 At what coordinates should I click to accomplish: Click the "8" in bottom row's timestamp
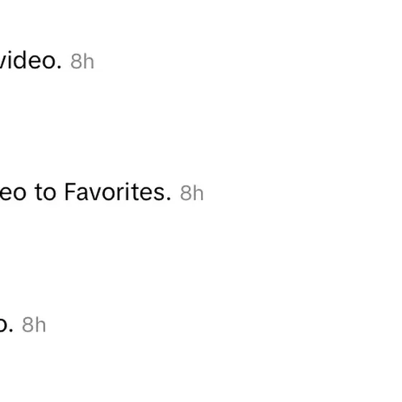pyautogui.click(x=28, y=324)
